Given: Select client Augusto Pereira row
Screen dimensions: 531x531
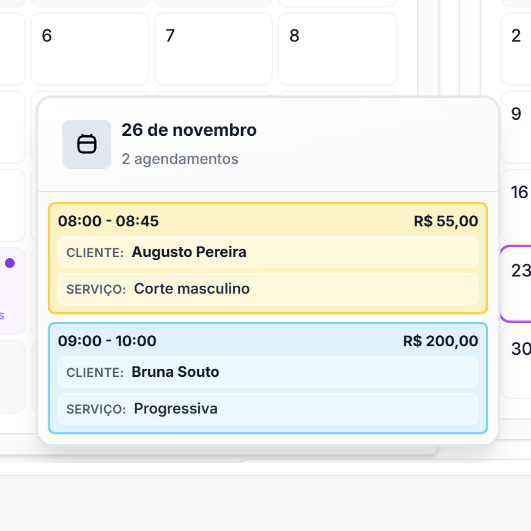Looking at the screenshot, I should [267, 252].
